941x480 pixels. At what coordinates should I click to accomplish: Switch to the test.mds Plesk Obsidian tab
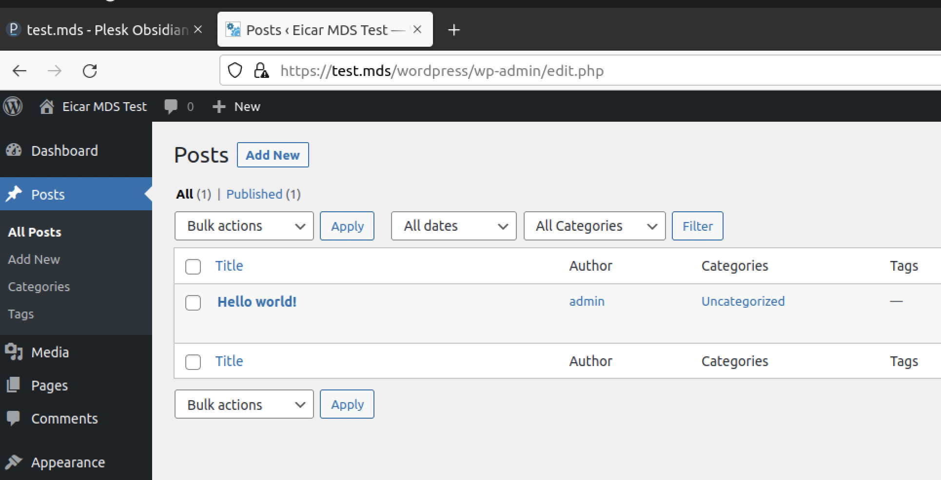coord(102,30)
